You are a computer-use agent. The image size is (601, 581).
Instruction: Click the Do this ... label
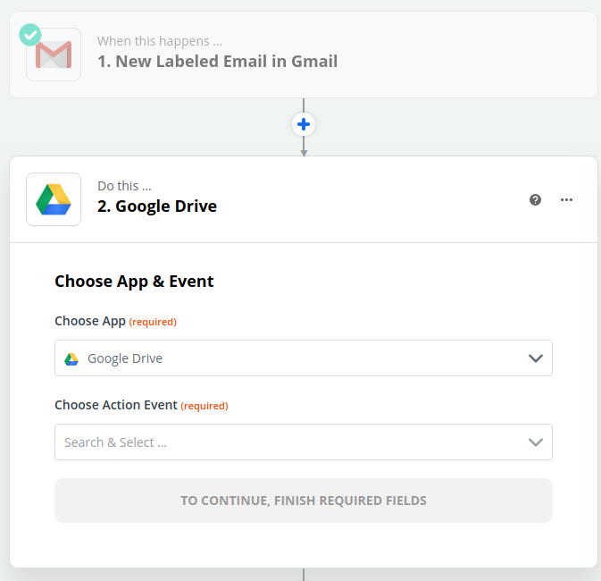pos(124,186)
